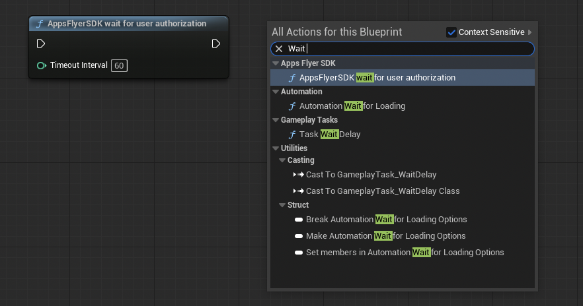Click function icon beside Task Wait Delay
Image resolution: width=583 pixels, height=306 pixels.
pos(292,135)
